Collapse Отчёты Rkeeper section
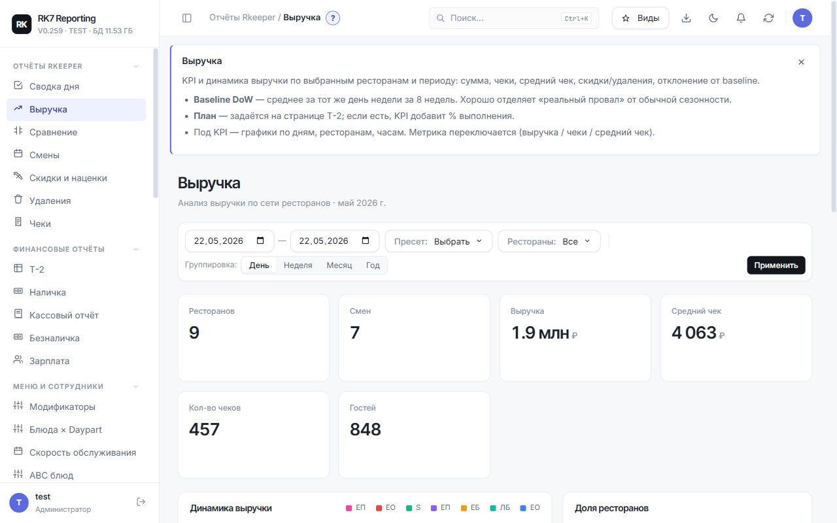The image size is (837, 523). pos(136,66)
